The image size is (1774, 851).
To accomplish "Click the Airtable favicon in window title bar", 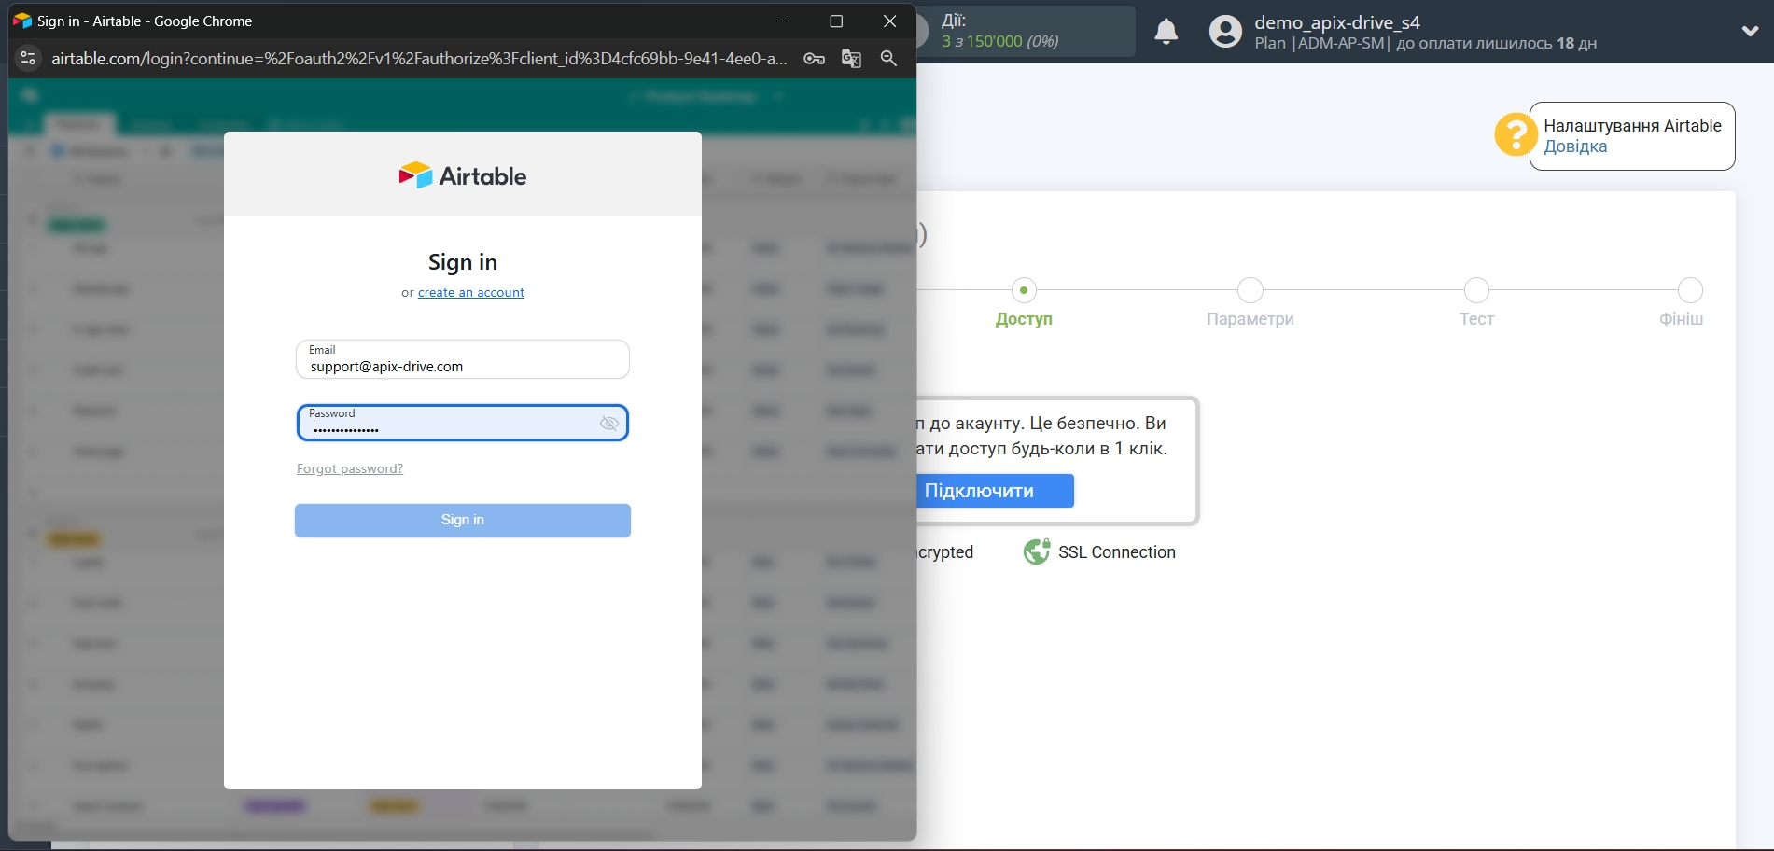I will (x=22, y=21).
